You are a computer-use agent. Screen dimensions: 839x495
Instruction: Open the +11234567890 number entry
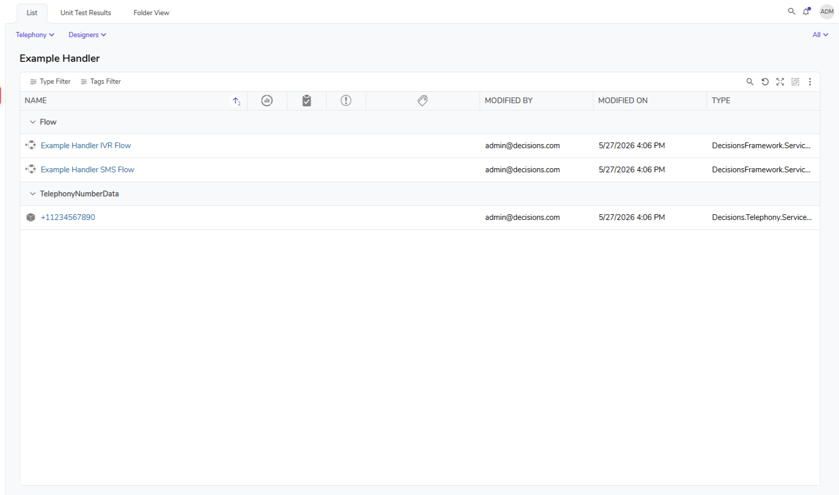point(68,217)
